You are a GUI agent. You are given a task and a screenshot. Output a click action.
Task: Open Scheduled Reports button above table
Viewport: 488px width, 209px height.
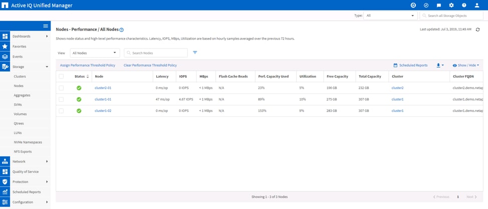(x=410, y=65)
